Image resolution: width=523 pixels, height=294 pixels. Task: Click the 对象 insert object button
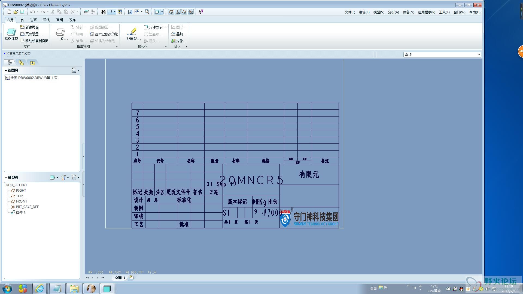179,41
